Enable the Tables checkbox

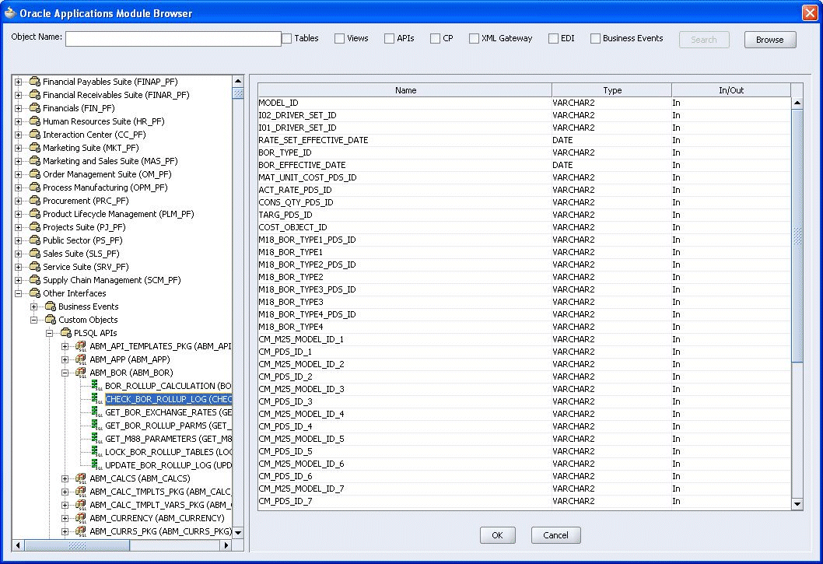click(x=287, y=38)
